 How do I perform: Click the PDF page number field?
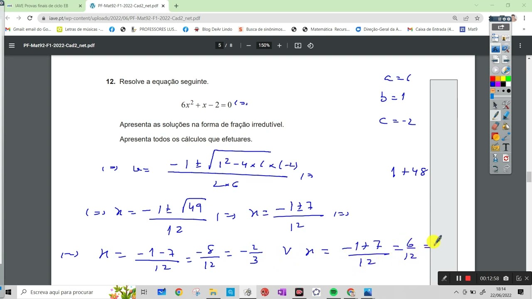tap(219, 45)
